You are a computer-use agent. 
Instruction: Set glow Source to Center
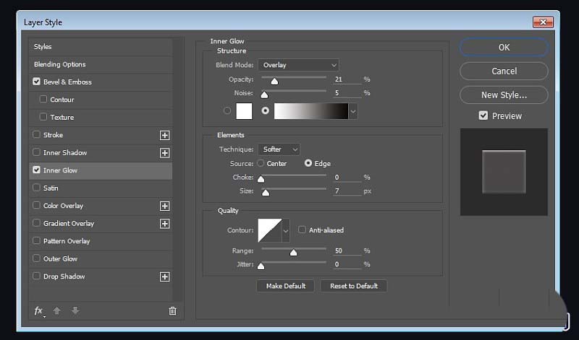point(261,163)
